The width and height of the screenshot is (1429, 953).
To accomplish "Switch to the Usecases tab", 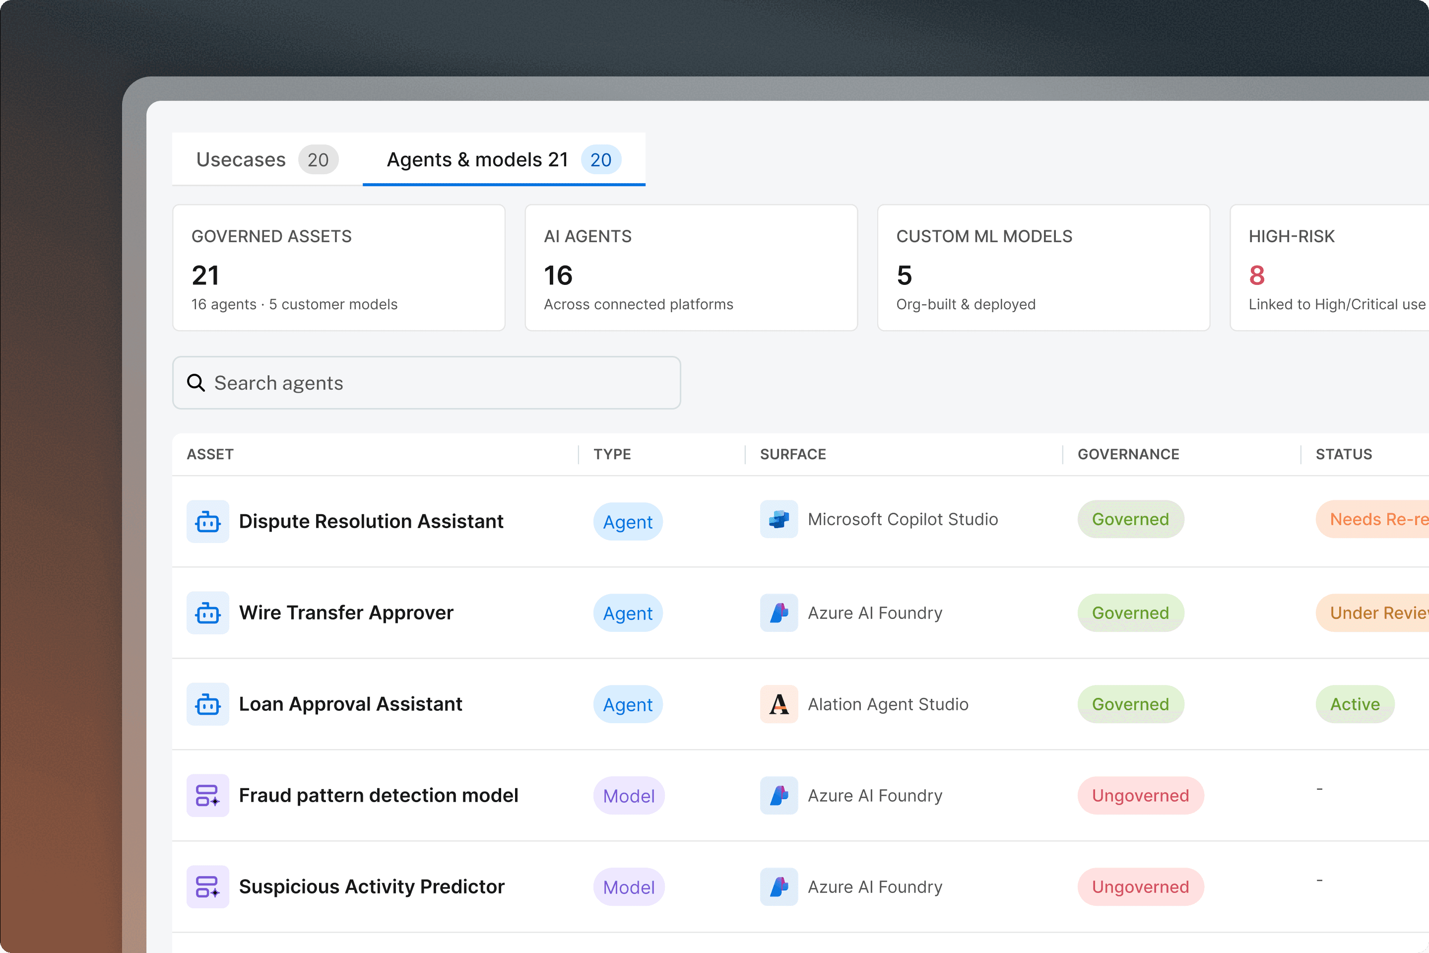I will 267,159.
